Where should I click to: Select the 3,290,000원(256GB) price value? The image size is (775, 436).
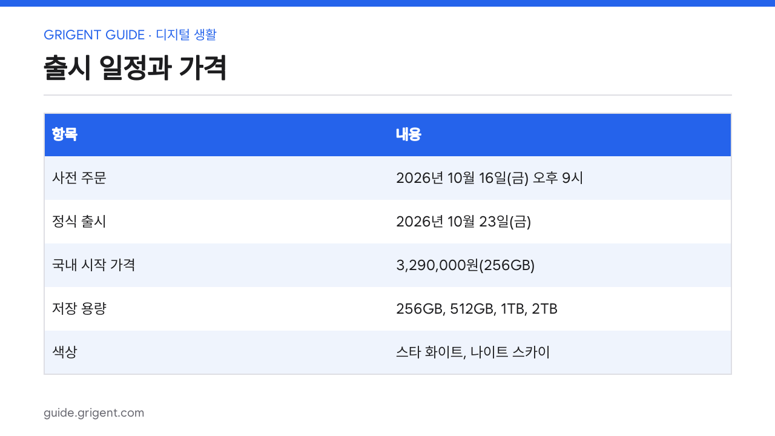tap(465, 265)
